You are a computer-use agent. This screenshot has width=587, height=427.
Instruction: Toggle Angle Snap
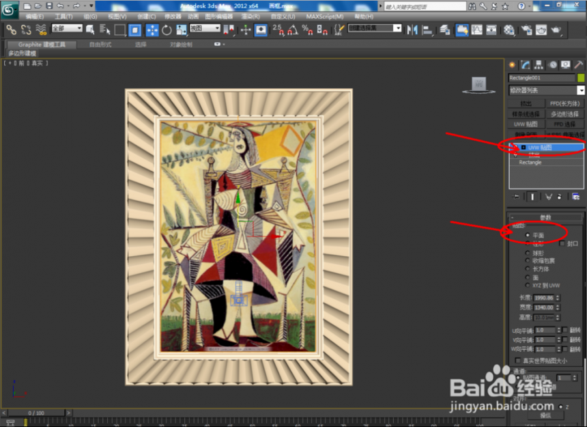tap(293, 29)
